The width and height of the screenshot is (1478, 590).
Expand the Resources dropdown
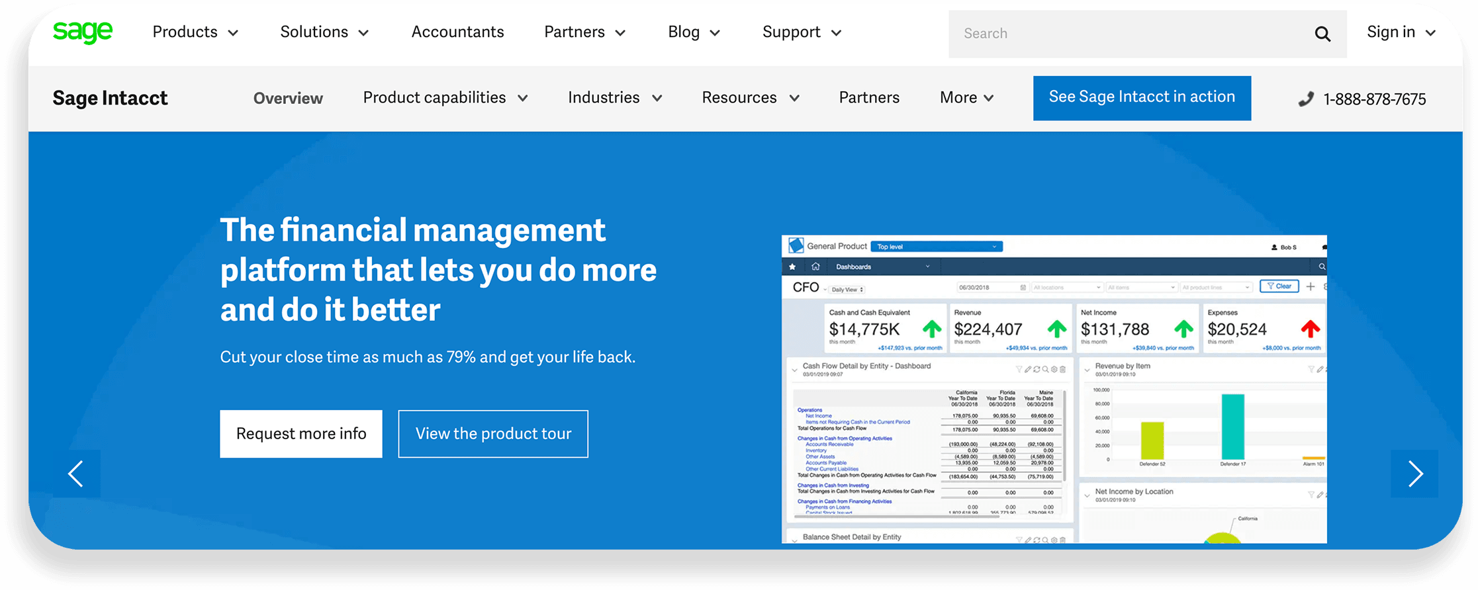tap(751, 98)
